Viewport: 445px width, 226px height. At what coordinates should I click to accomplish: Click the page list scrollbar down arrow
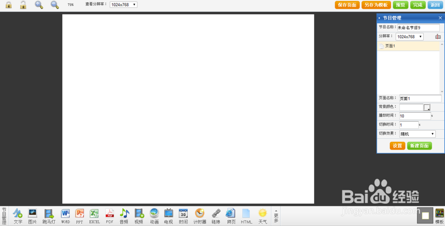pyautogui.click(x=442, y=91)
